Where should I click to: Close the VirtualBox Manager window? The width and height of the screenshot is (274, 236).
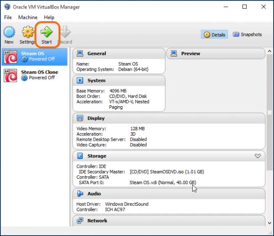point(263,7)
